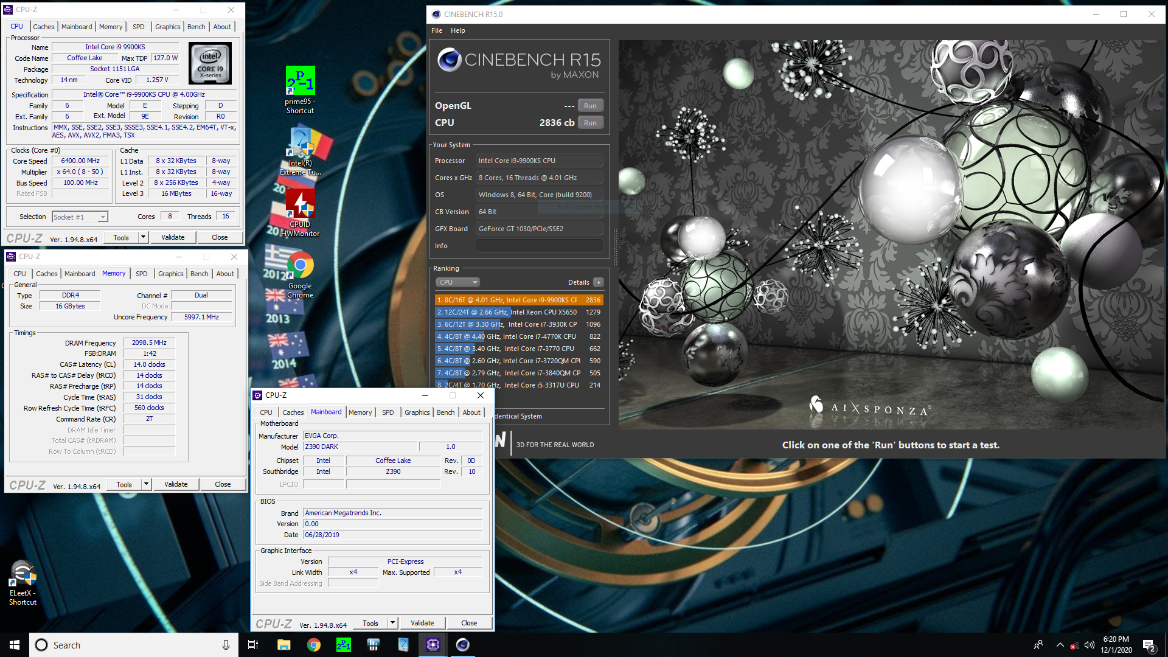Run the OpenGL test in Cinebench
Screen dimensions: 1168x657
tap(590, 106)
